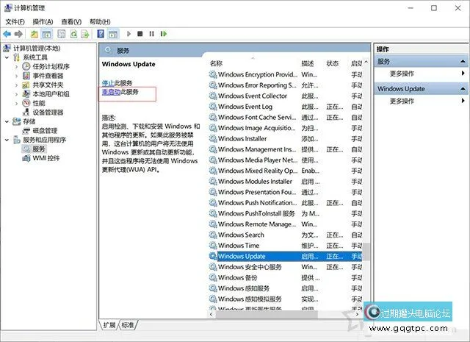Open the 文件(F) menu
470x342 pixels.
click(15, 21)
